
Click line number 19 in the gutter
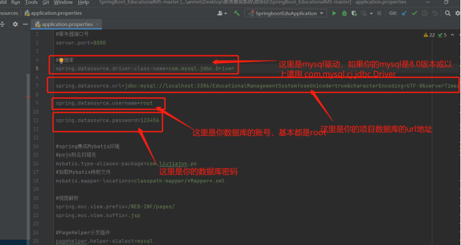[35, 189]
